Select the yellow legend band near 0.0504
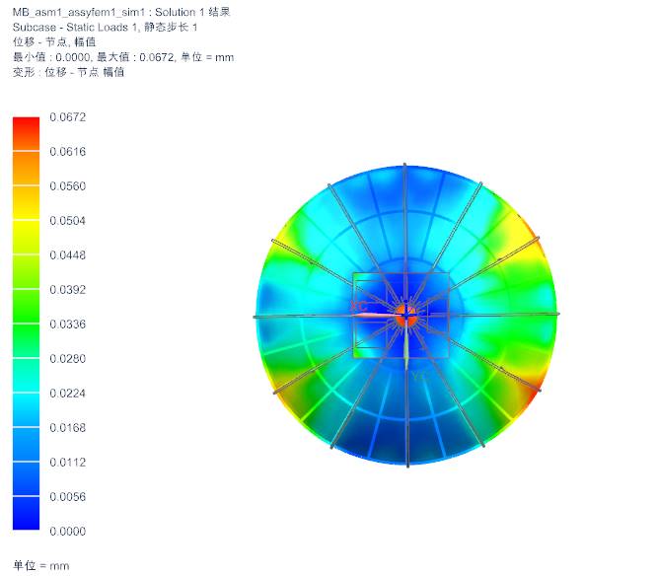The width and height of the screenshot is (657, 576). pyautogui.click(x=26, y=220)
